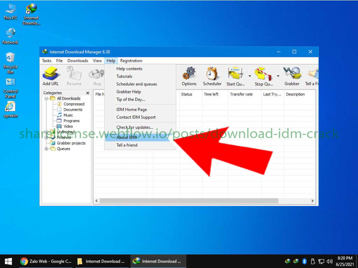Select Contact IDM Support entry
Viewport: 358px width, 268px height.
(140, 117)
